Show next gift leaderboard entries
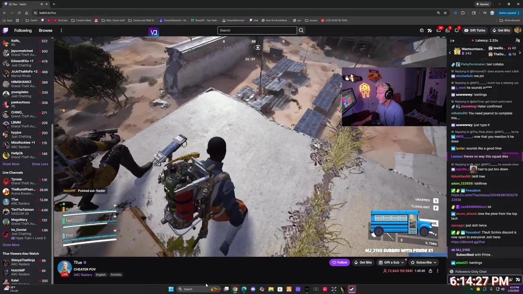 point(520,52)
